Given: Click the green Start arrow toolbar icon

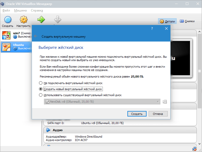Looking at the screenshot, I should (41, 20).
